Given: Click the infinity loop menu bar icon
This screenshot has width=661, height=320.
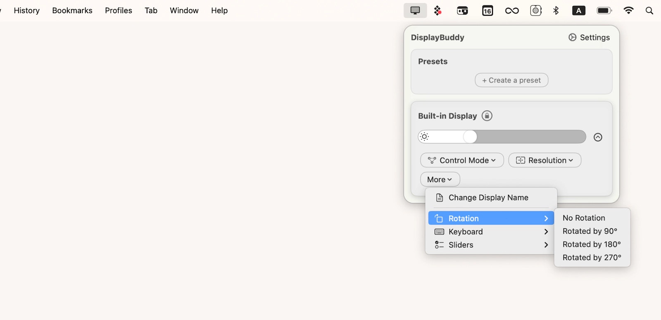Looking at the screenshot, I should pyautogui.click(x=512, y=11).
